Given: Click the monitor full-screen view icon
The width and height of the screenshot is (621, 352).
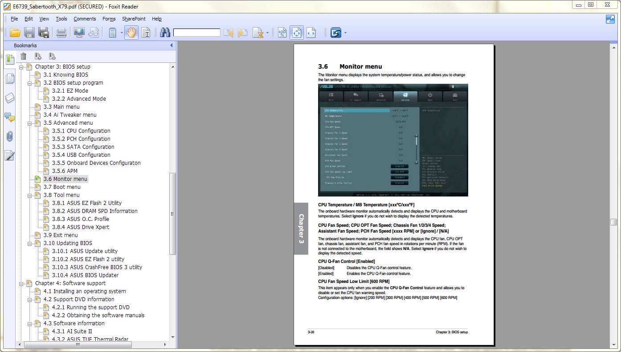Looking at the screenshot, I should point(79,33).
